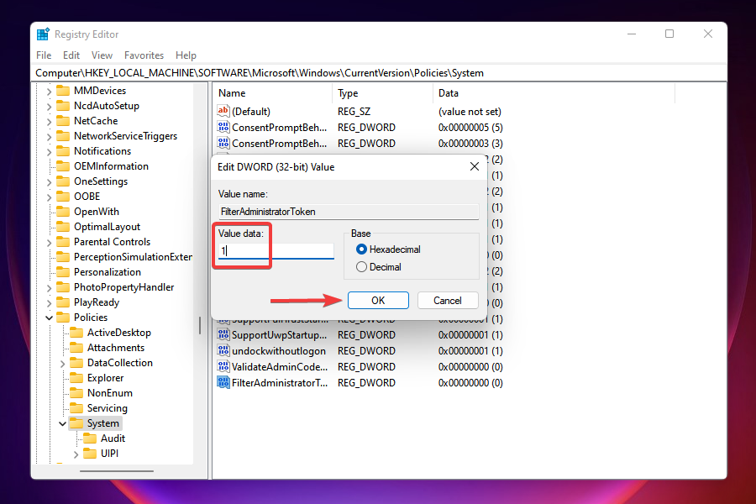Click the "(value not set)" data cell
This screenshot has width=756, height=504.
pos(470,112)
